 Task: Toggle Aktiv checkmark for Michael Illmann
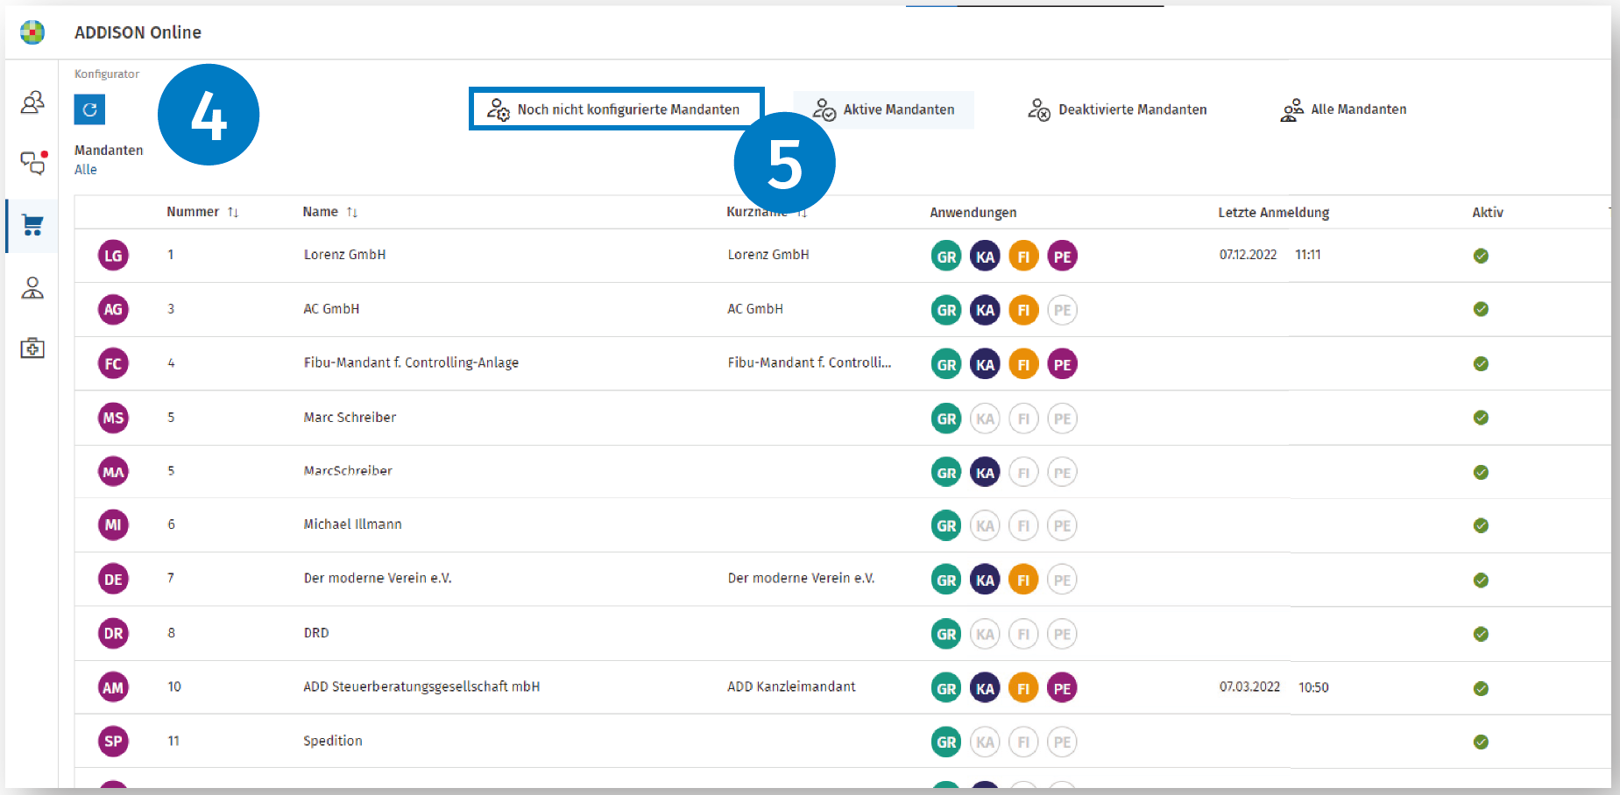[1481, 525]
